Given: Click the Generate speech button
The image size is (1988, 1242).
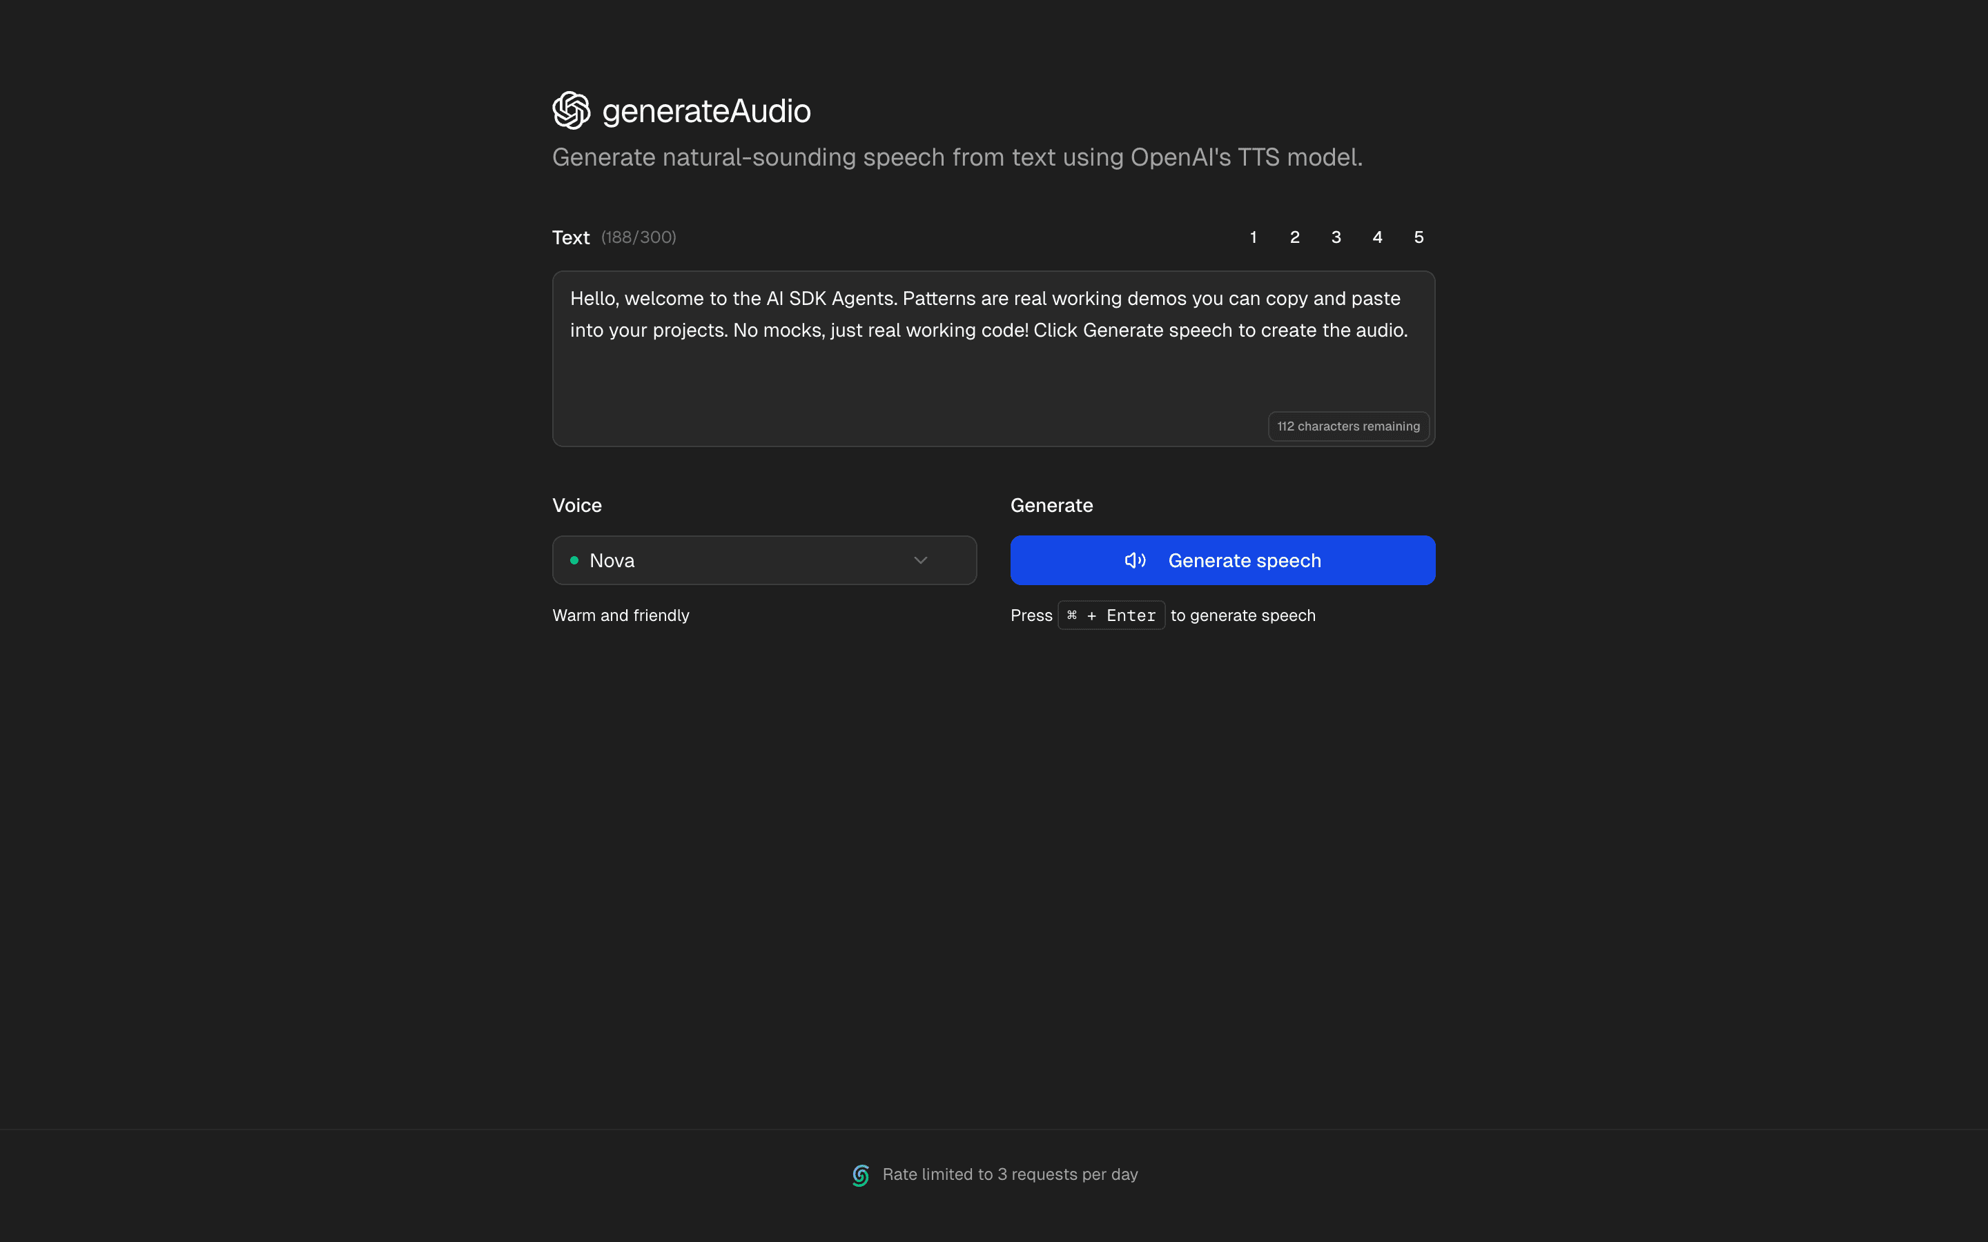Looking at the screenshot, I should 1222,560.
